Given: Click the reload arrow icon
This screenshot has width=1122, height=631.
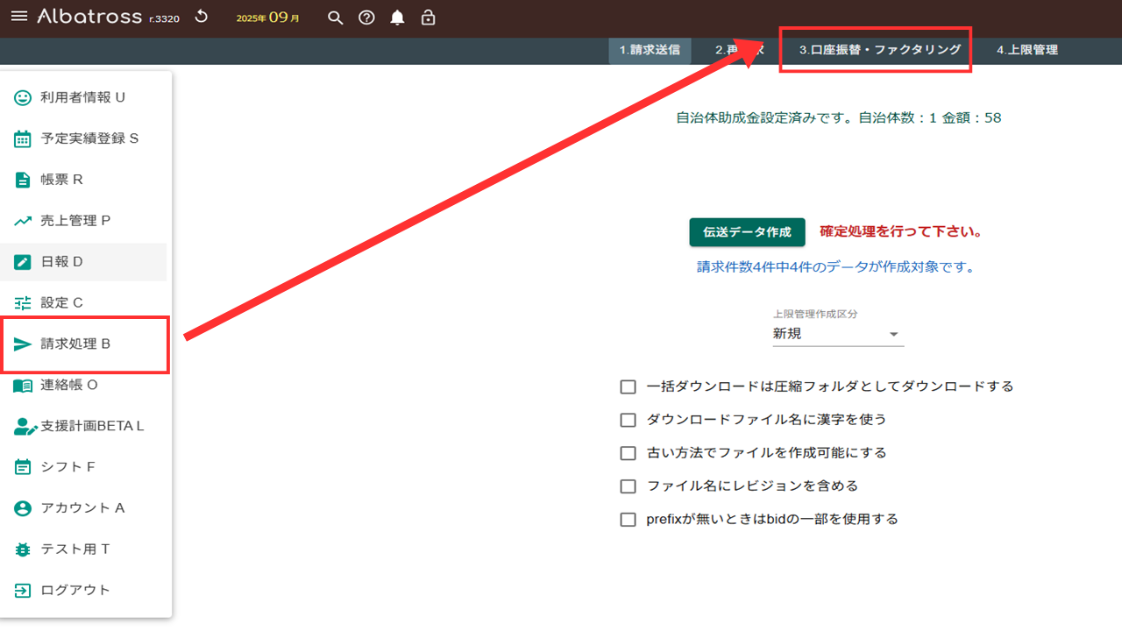Looking at the screenshot, I should (202, 17).
